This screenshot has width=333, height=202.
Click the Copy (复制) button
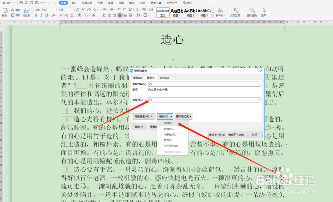tap(16, 15)
